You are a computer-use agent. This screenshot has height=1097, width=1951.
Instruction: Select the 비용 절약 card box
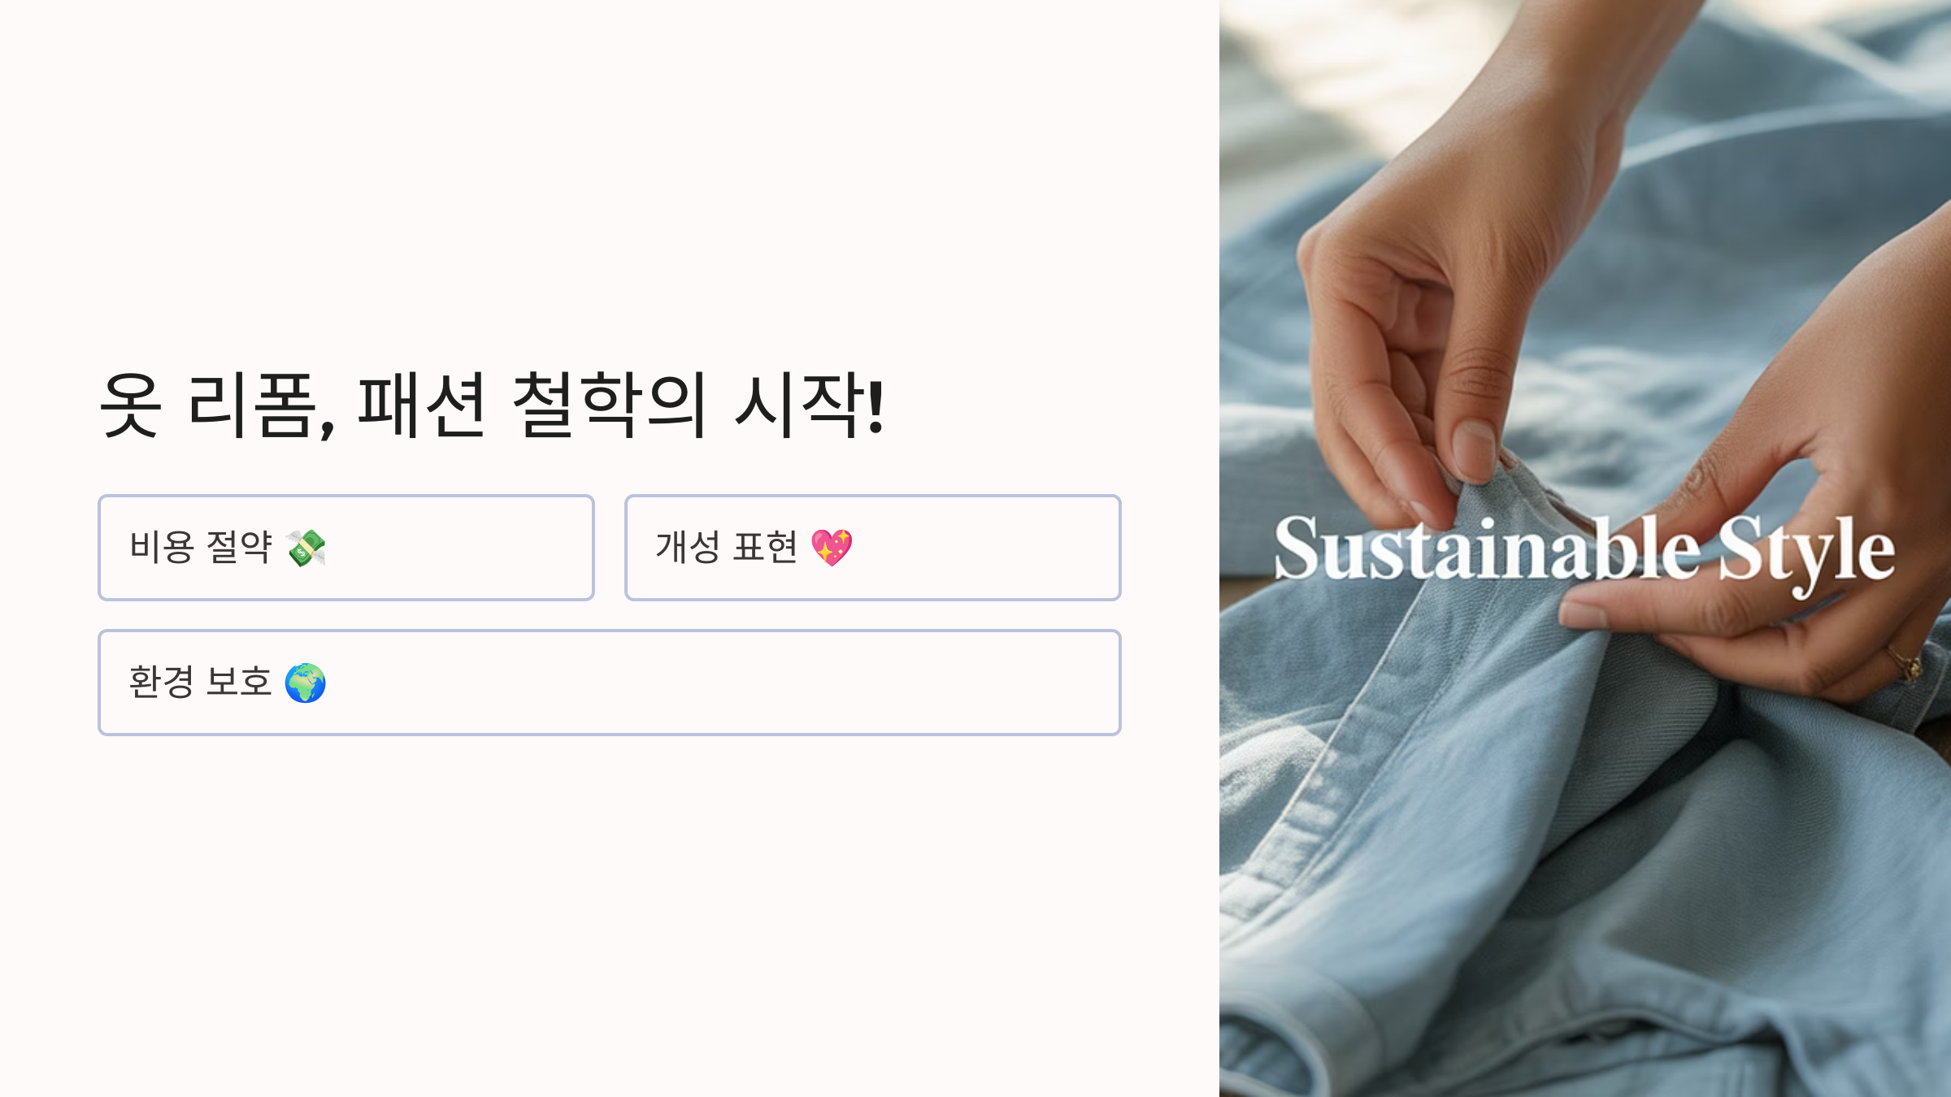pos(346,548)
